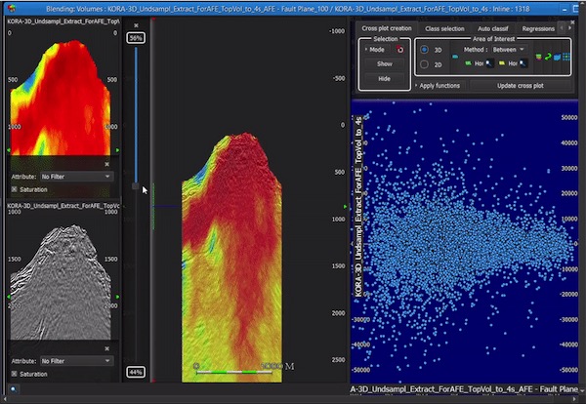Switch to Cross plot creation tab
The image size is (586, 404).
coord(387,28)
